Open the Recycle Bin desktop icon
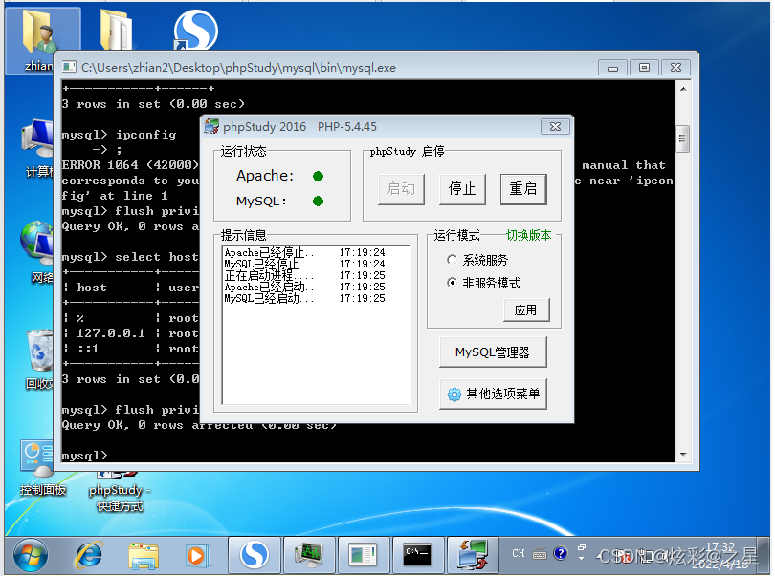The image size is (775, 576). click(38, 359)
